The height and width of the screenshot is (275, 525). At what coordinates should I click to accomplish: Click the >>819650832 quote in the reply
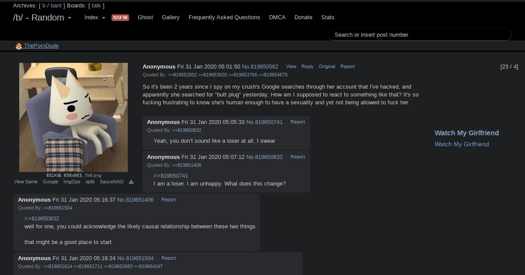pyautogui.click(x=42, y=219)
